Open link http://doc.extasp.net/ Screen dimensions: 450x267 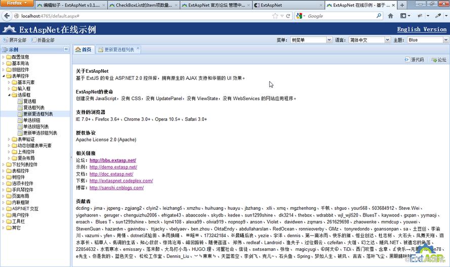(x=111, y=174)
